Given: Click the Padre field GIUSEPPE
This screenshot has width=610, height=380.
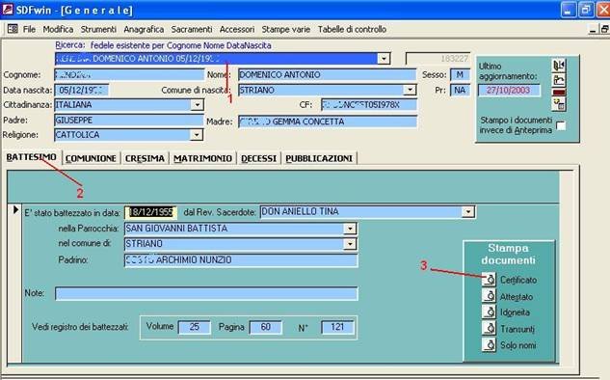Looking at the screenshot, I should 129,121.
